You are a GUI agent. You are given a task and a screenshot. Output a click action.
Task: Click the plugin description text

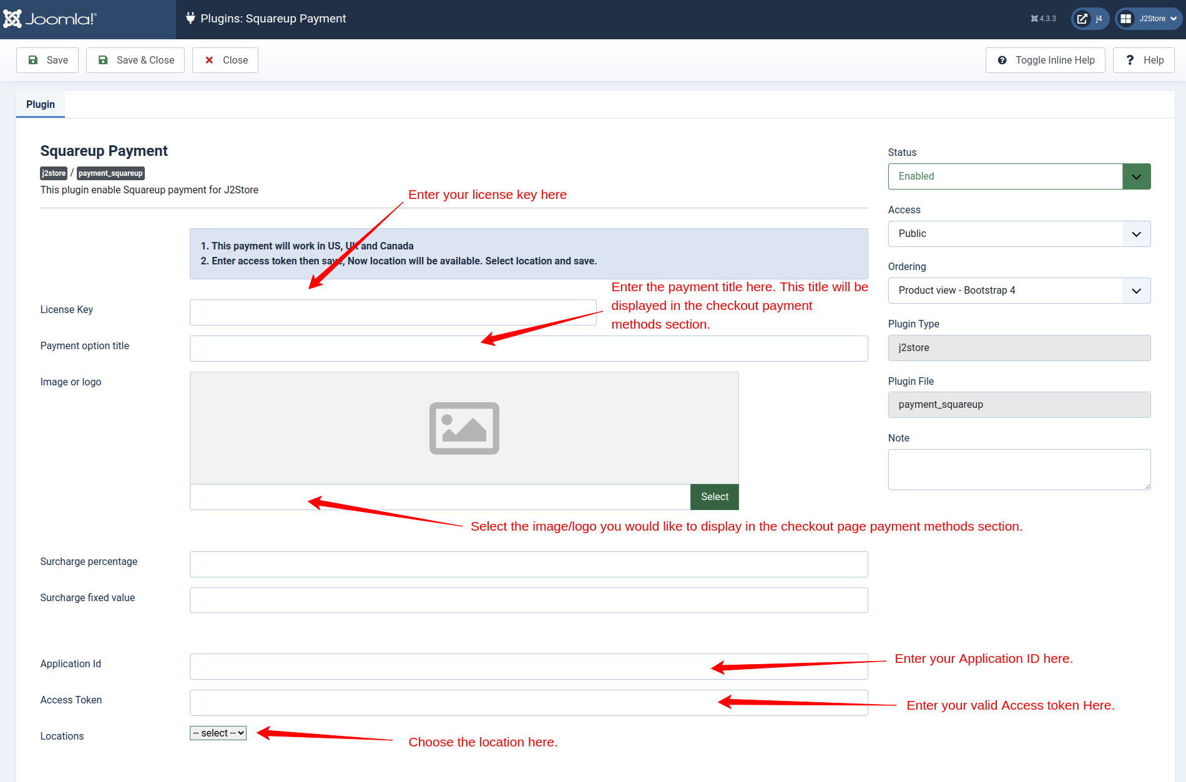click(150, 190)
